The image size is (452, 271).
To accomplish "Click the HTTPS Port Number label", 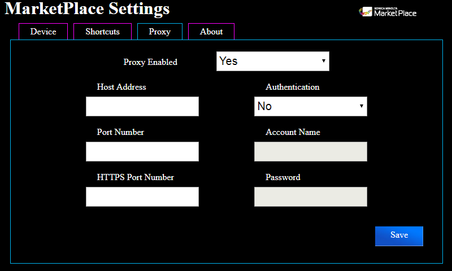I will tap(136, 177).
